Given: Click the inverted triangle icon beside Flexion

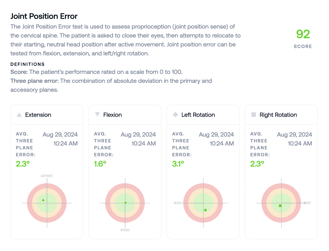Looking at the screenshot, I should click(97, 114).
